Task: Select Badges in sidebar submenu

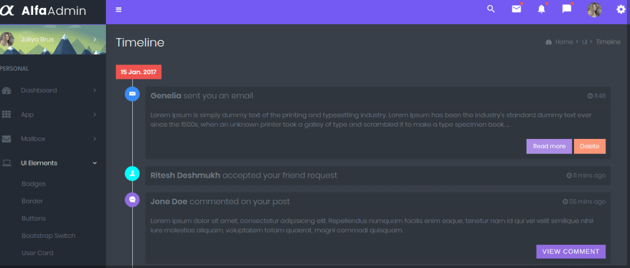Action: (34, 184)
